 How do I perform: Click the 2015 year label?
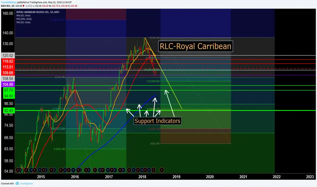pyautogui.click(x=41, y=177)
